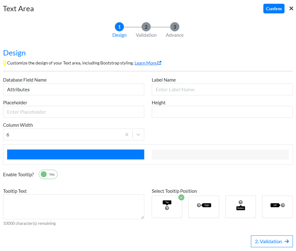
Task: Jump to step 3 Advance
Action: point(175,27)
